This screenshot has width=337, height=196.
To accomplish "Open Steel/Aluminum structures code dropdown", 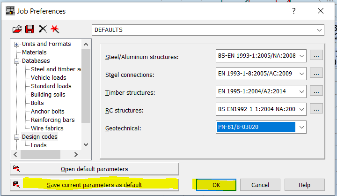I will pyautogui.click(x=301, y=56).
